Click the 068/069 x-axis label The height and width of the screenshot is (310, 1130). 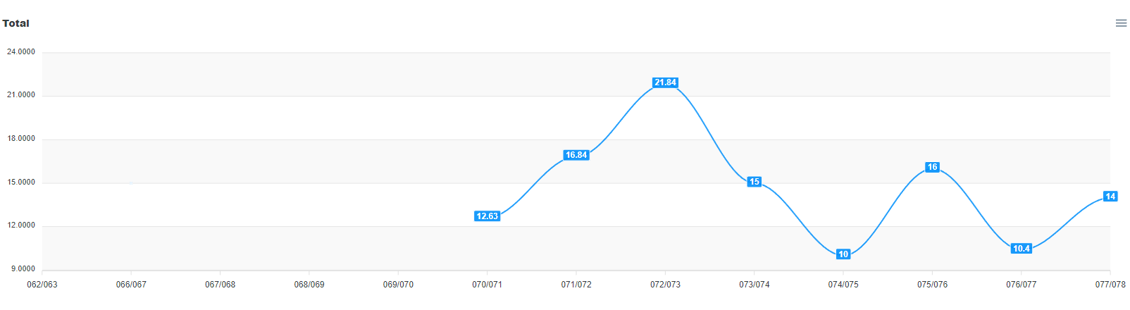click(309, 285)
